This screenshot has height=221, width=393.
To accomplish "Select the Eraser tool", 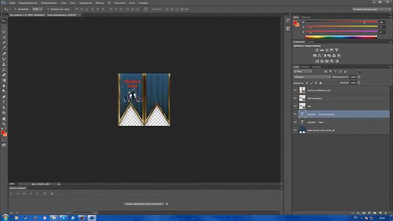I will point(4,75).
